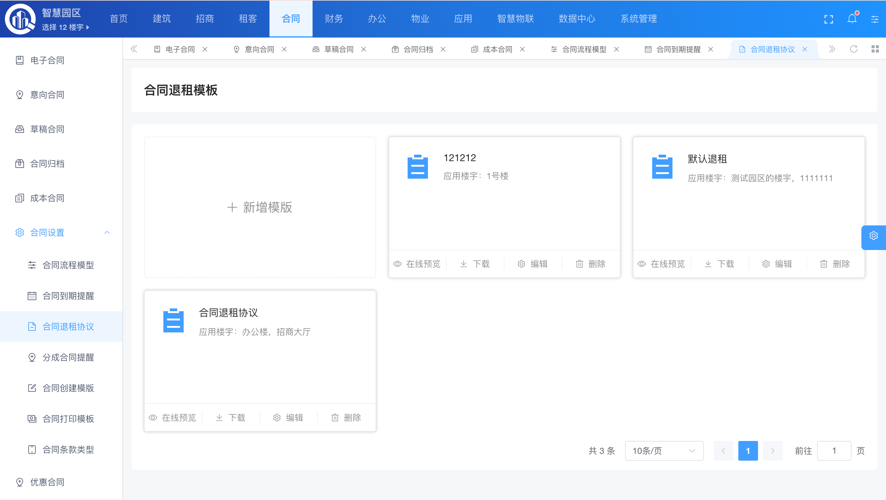886x500 pixels.
Task: Click the refresh tab icon
Action: pyautogui.click(x=854, y=49)
